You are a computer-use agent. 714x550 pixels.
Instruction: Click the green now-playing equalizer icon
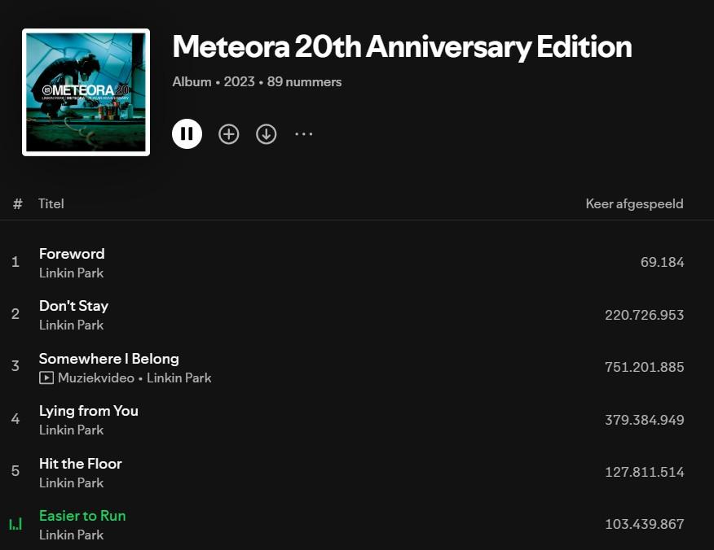coord(15,524)
